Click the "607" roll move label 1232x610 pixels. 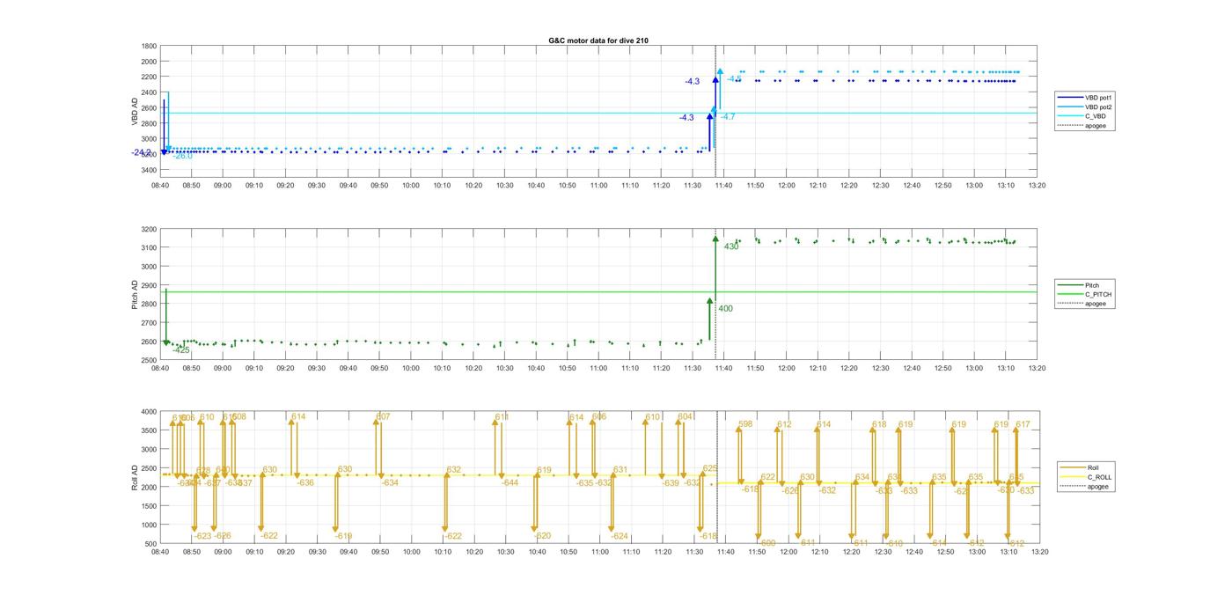[383, 417]
